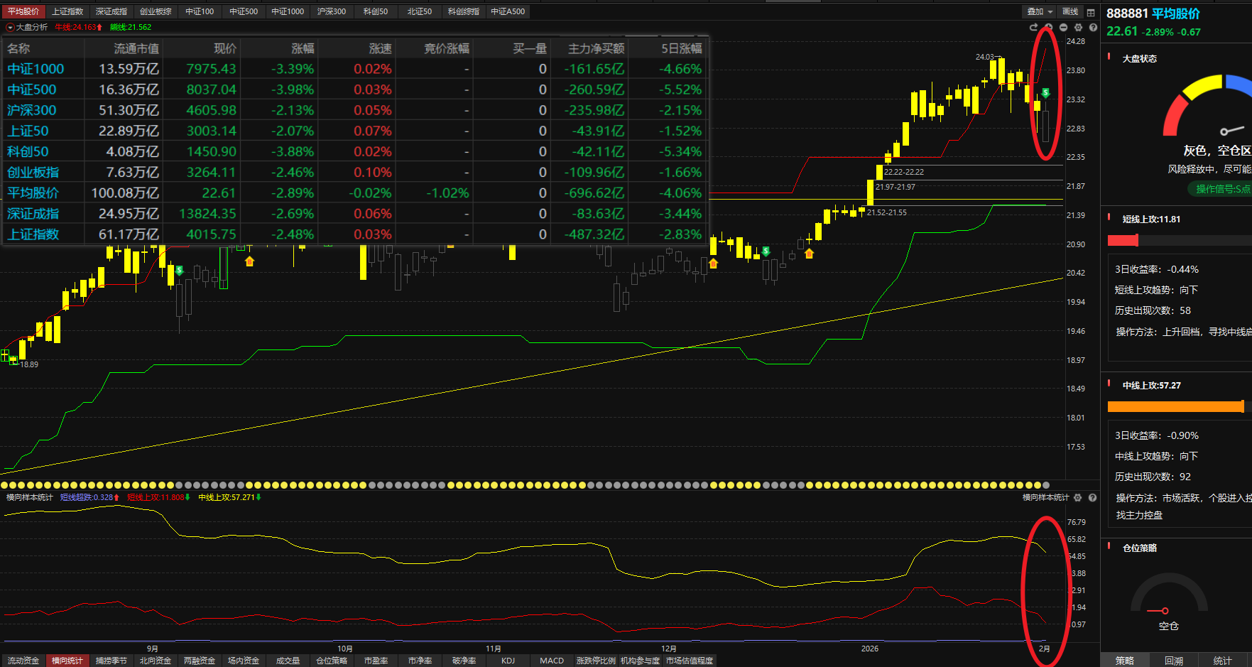Click the 画线 drawing button
The height and width of the screenshot is (667, 1252).
click(1070, 12)
